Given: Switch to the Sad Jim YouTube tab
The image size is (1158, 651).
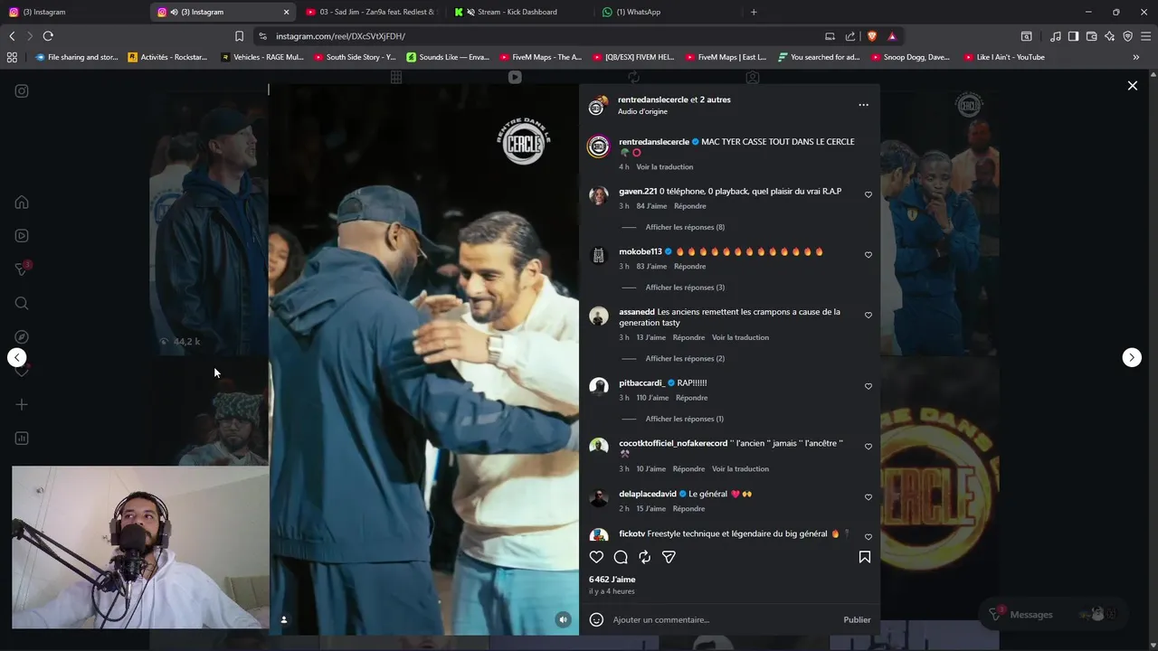Looking at the screenshot, I should pos(371,12).
